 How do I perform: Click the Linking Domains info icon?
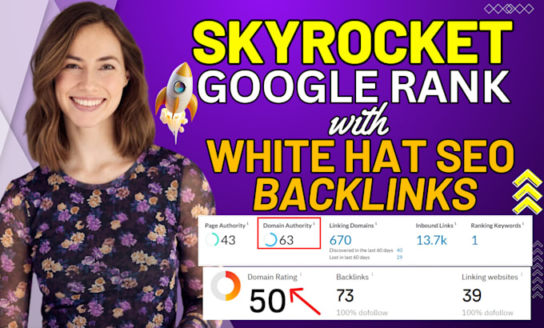click(x=376, y=225)
